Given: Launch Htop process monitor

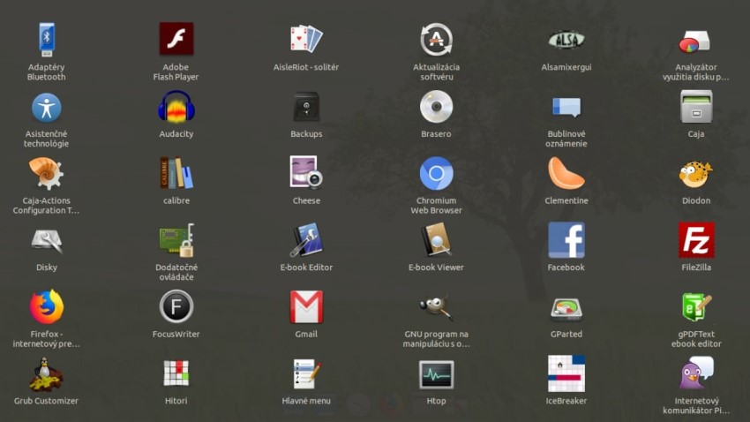Looking at the screenshot, I should click(436, 374).
